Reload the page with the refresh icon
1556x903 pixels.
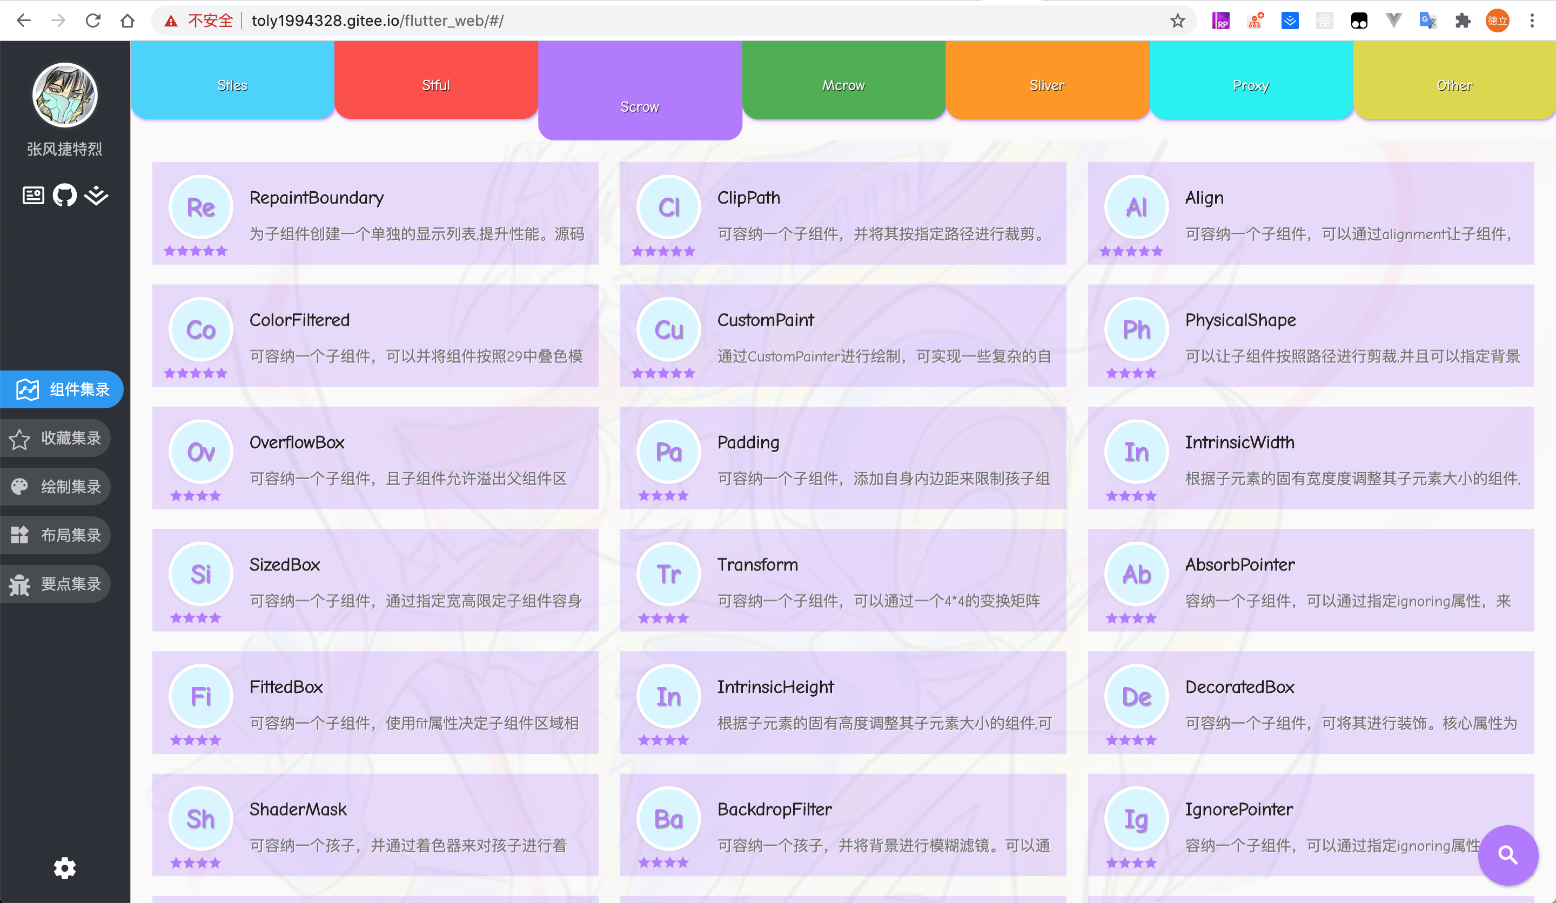[x=93, y=21]
